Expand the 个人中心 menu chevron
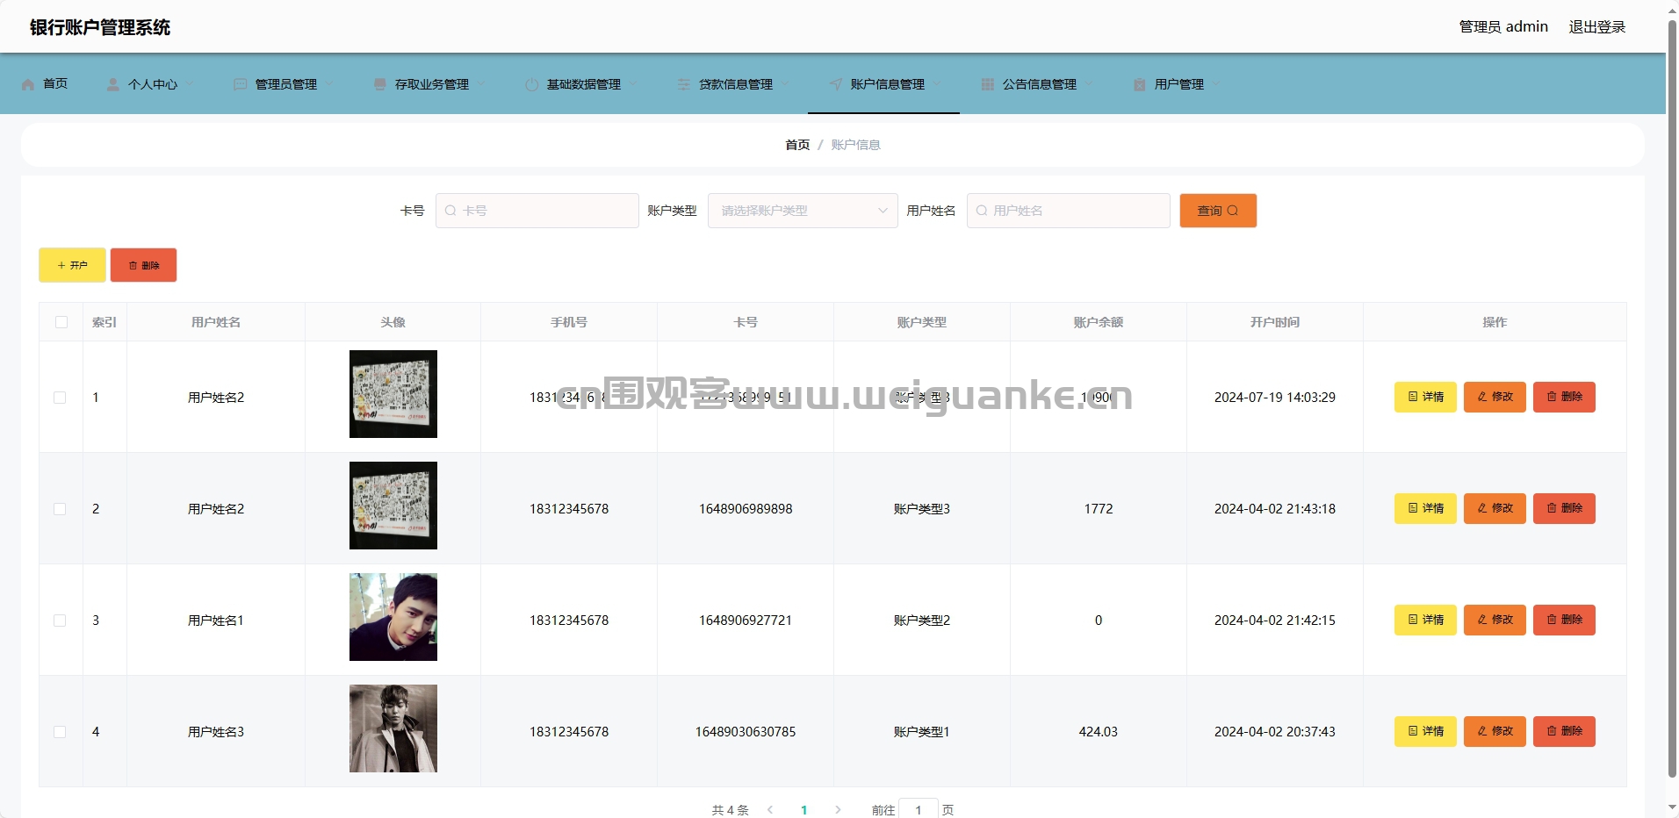This screenshot has height=818, width=1679. [189, 84]
